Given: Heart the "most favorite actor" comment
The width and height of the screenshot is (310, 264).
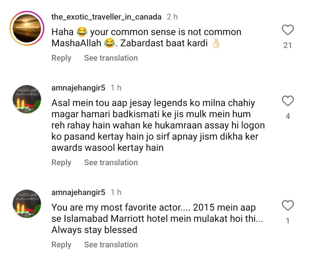Looking at the screenshot, I should point(288,206).
